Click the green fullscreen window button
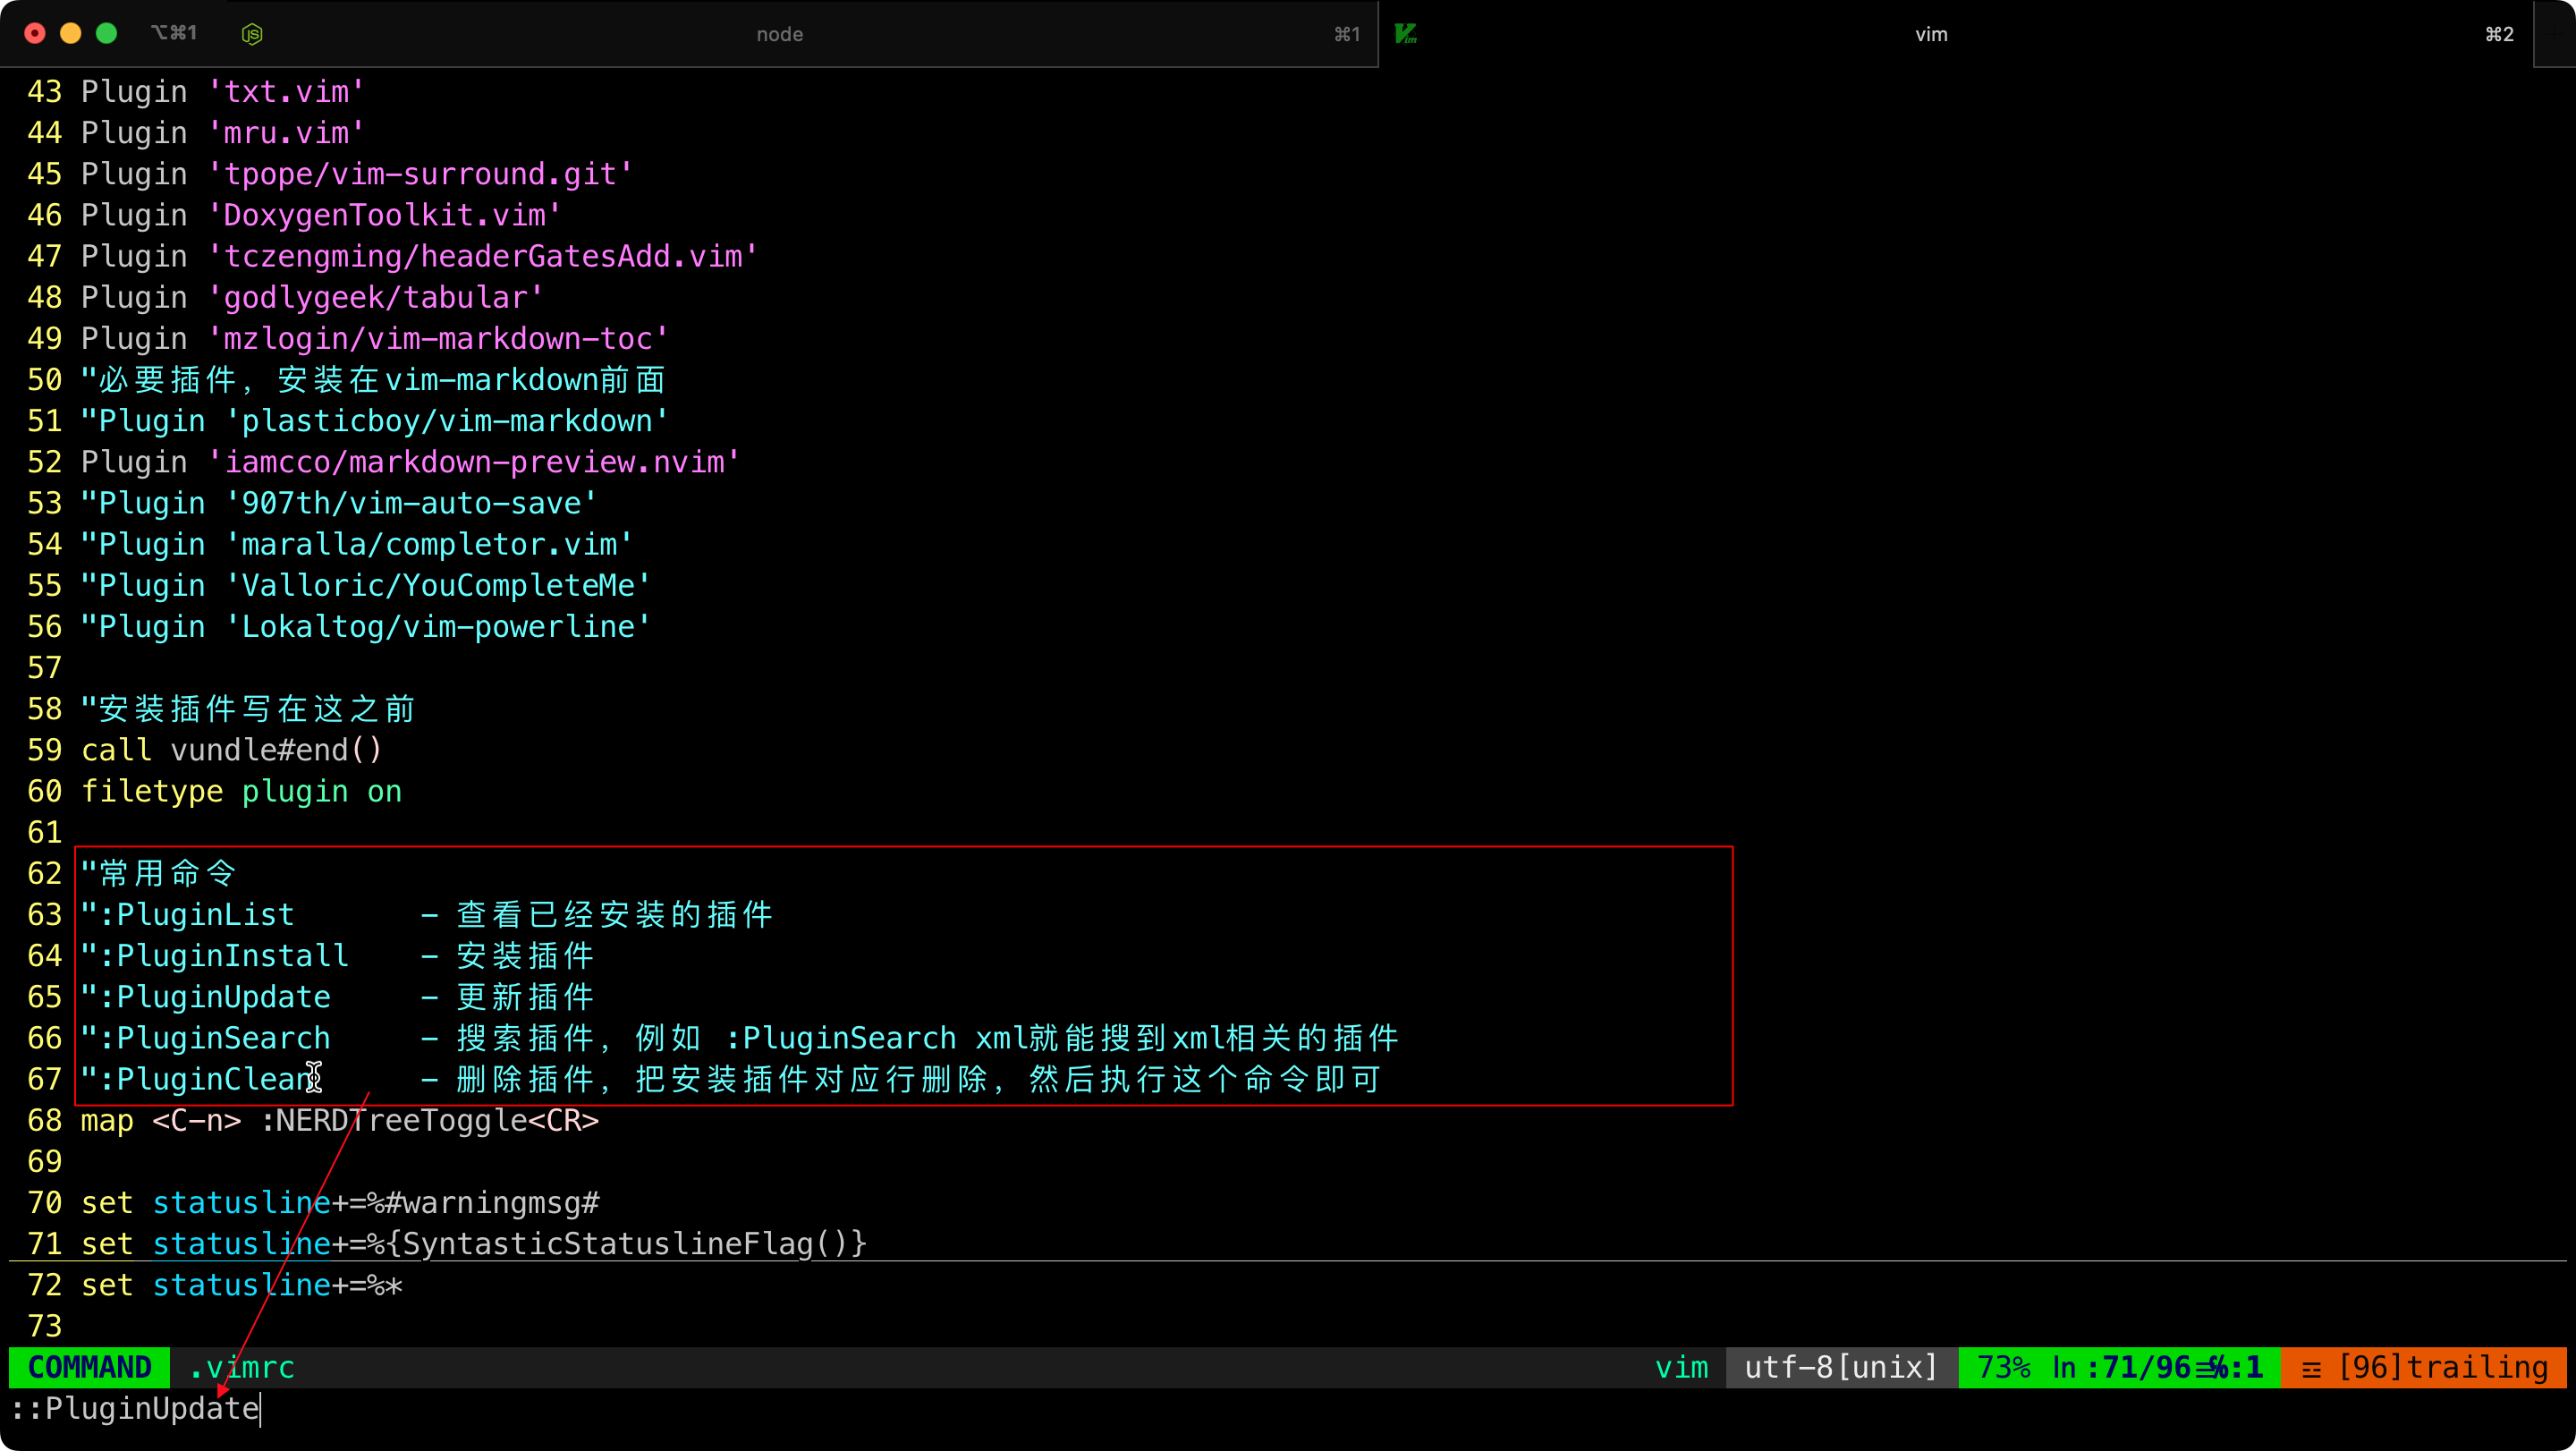The height and width of the screenshot is (1451, 2576). (x=107, y=34)
